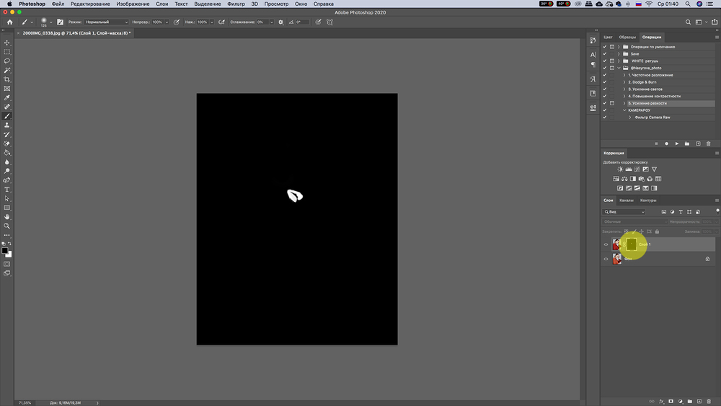Select the Horizontal Type tool
The width and height of the screenshot is (721, 406).
pos(7,189)
